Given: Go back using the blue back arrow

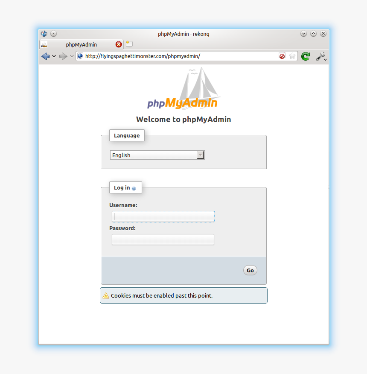Looking at the screenshot, I should tap(45, 56).
